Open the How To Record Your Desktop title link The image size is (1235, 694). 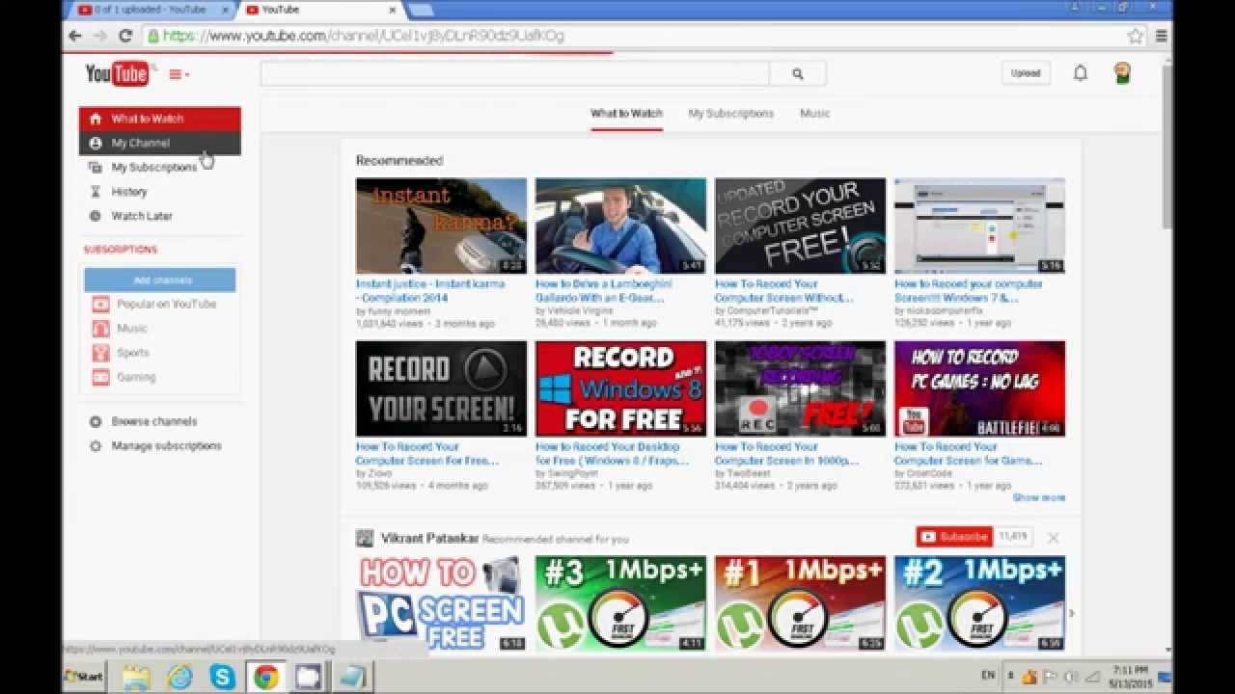point(612,454)
